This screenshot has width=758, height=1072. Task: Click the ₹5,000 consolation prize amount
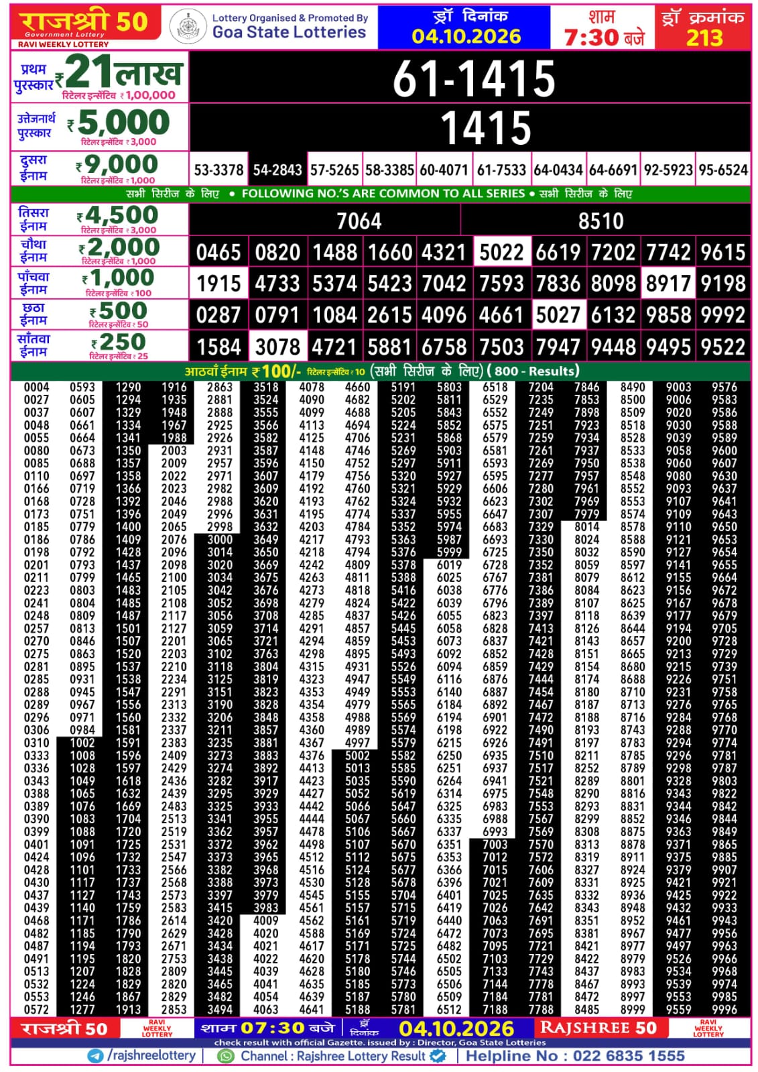(119, 123)
